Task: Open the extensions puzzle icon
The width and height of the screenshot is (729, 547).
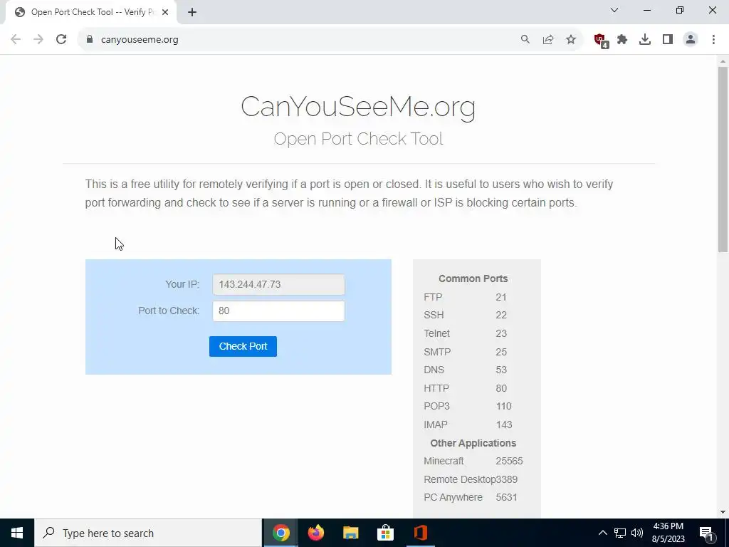Action: pos(622,40)
